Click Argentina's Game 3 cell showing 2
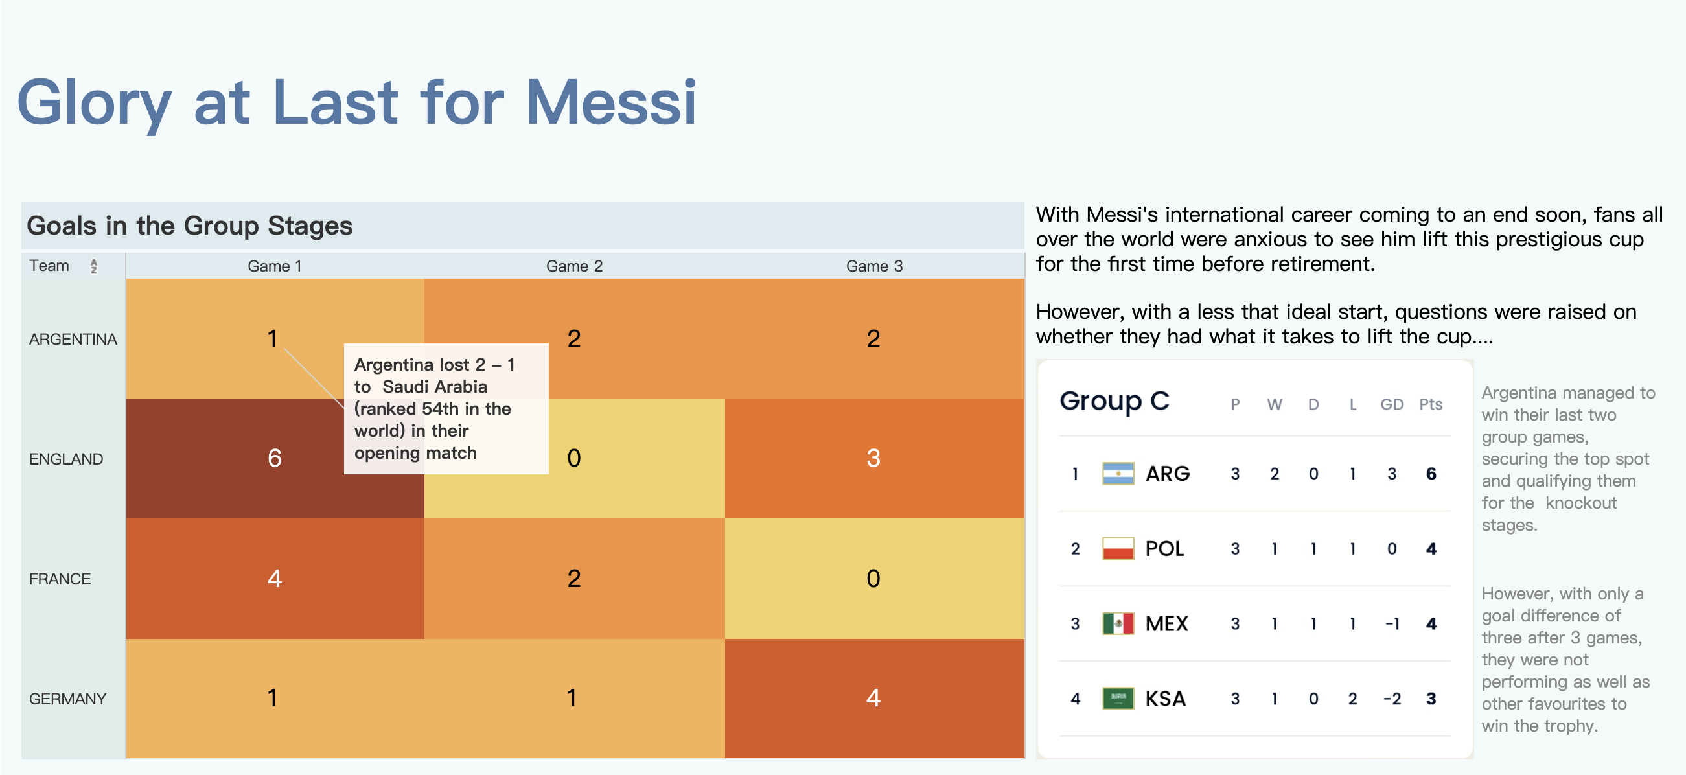 pos(873,339)
